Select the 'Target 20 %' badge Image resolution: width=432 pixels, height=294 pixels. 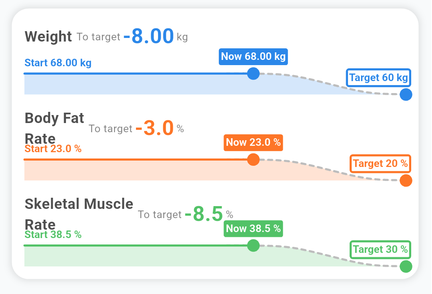[380, 163]
